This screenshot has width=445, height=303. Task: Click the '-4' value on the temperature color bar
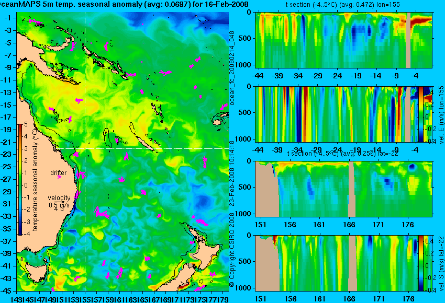(25, 234)
